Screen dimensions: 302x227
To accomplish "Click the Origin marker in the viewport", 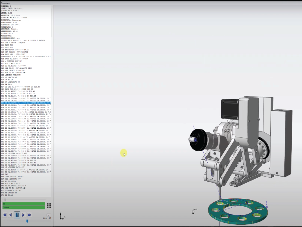I will tap(194, 212).
